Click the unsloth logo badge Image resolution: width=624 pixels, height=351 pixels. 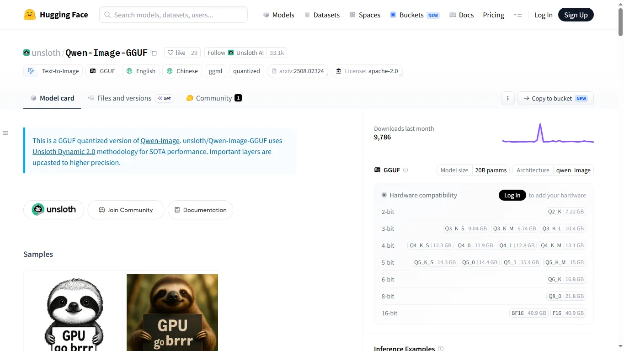point(53,210)
